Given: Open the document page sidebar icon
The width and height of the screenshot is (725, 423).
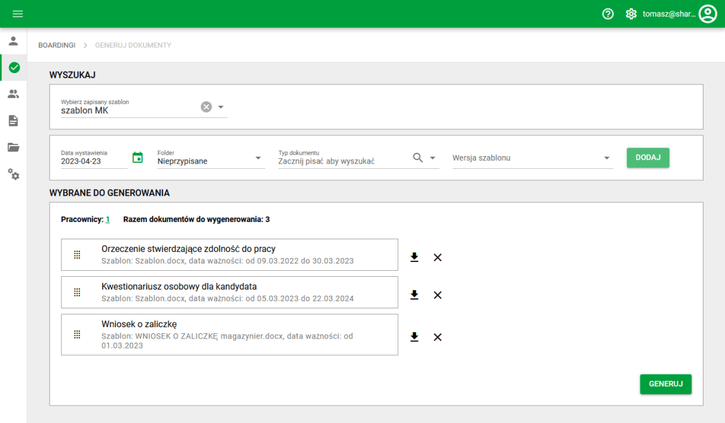Looking at the screenshot, I should [x=13, y=121].
